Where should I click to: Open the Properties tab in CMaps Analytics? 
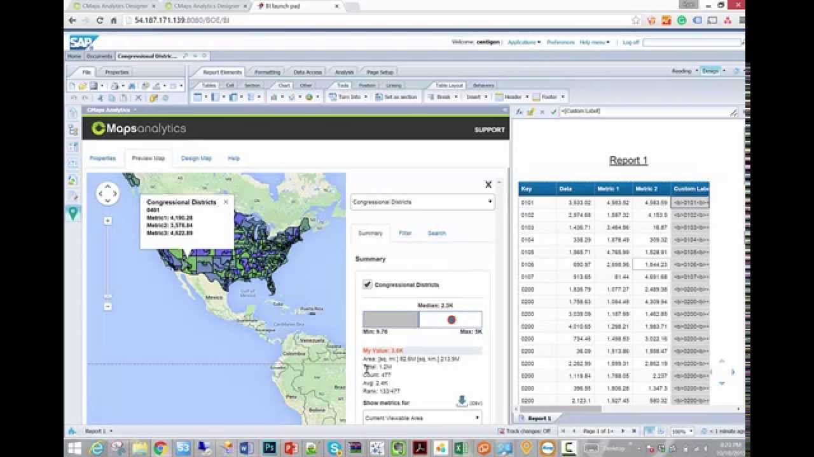(102, 158)
